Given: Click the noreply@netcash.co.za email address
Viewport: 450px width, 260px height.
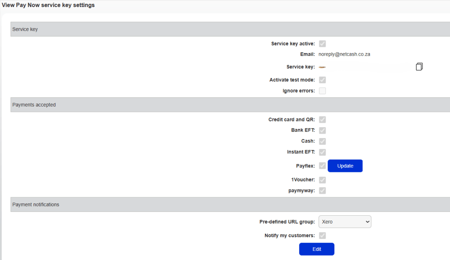Looking at the screenshot, I should tap(345, 54).
